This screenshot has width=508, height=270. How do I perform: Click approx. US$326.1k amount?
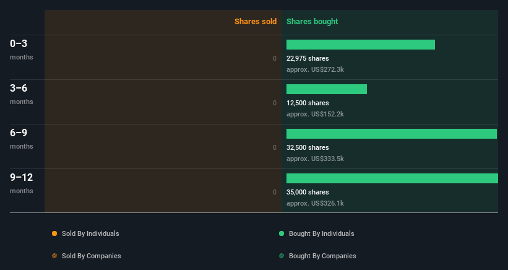point(315,203)
